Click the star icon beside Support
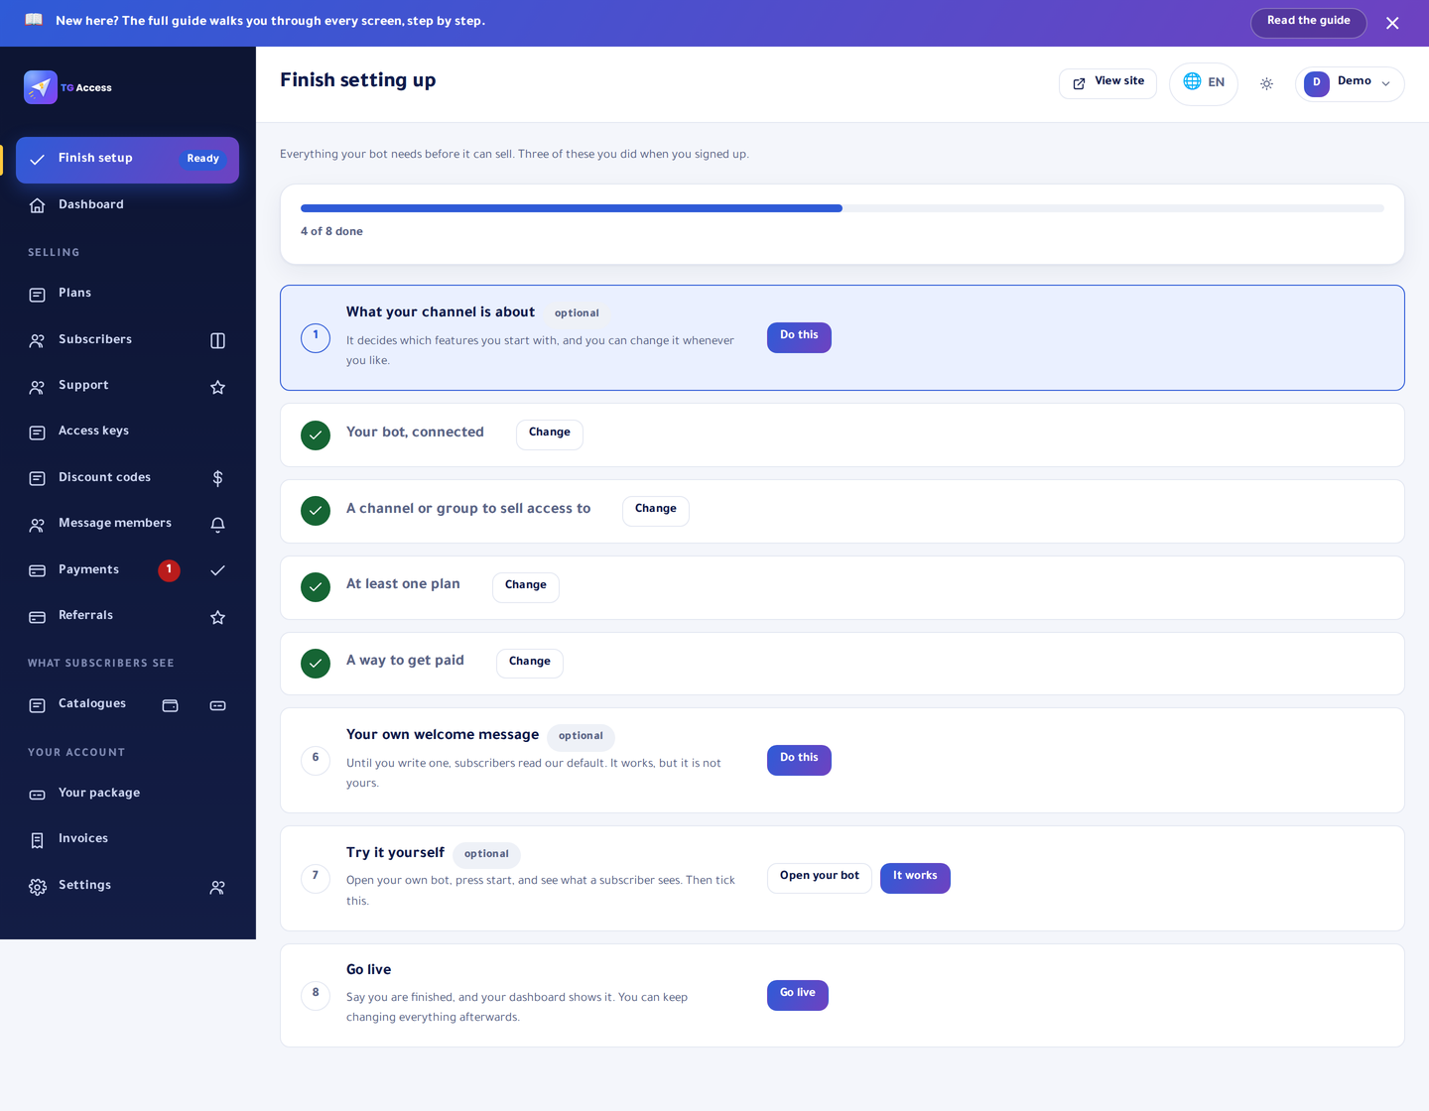Viewport: 1429px width, 1111px height. pos(217,387)
